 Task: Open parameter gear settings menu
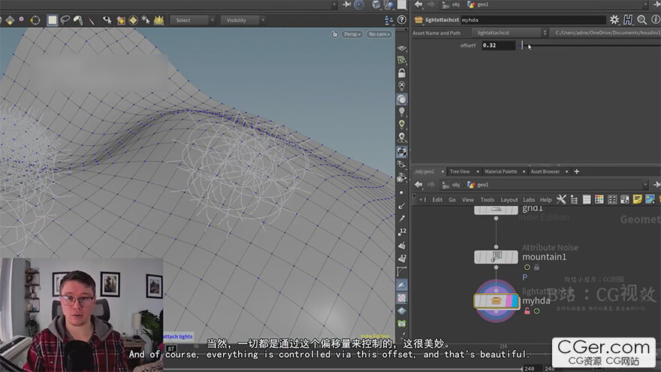[x=614, y=20]
